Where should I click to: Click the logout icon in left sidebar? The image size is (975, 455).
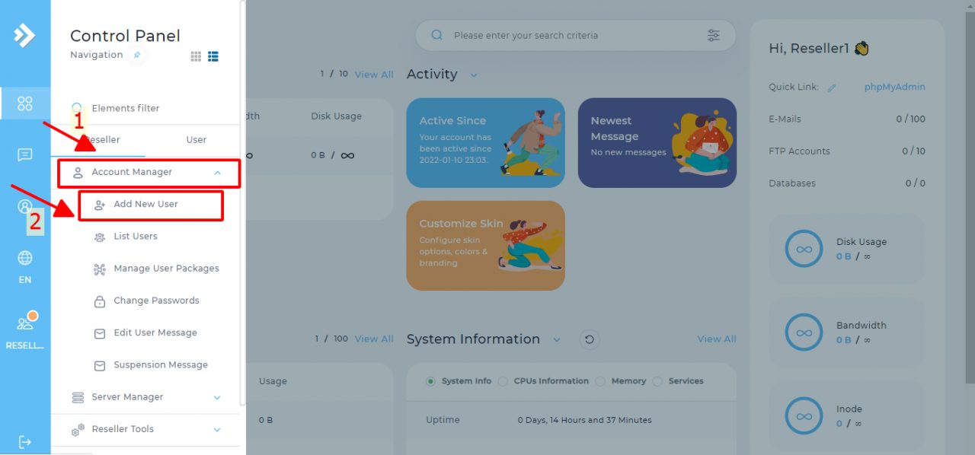(x=25, y=442)
